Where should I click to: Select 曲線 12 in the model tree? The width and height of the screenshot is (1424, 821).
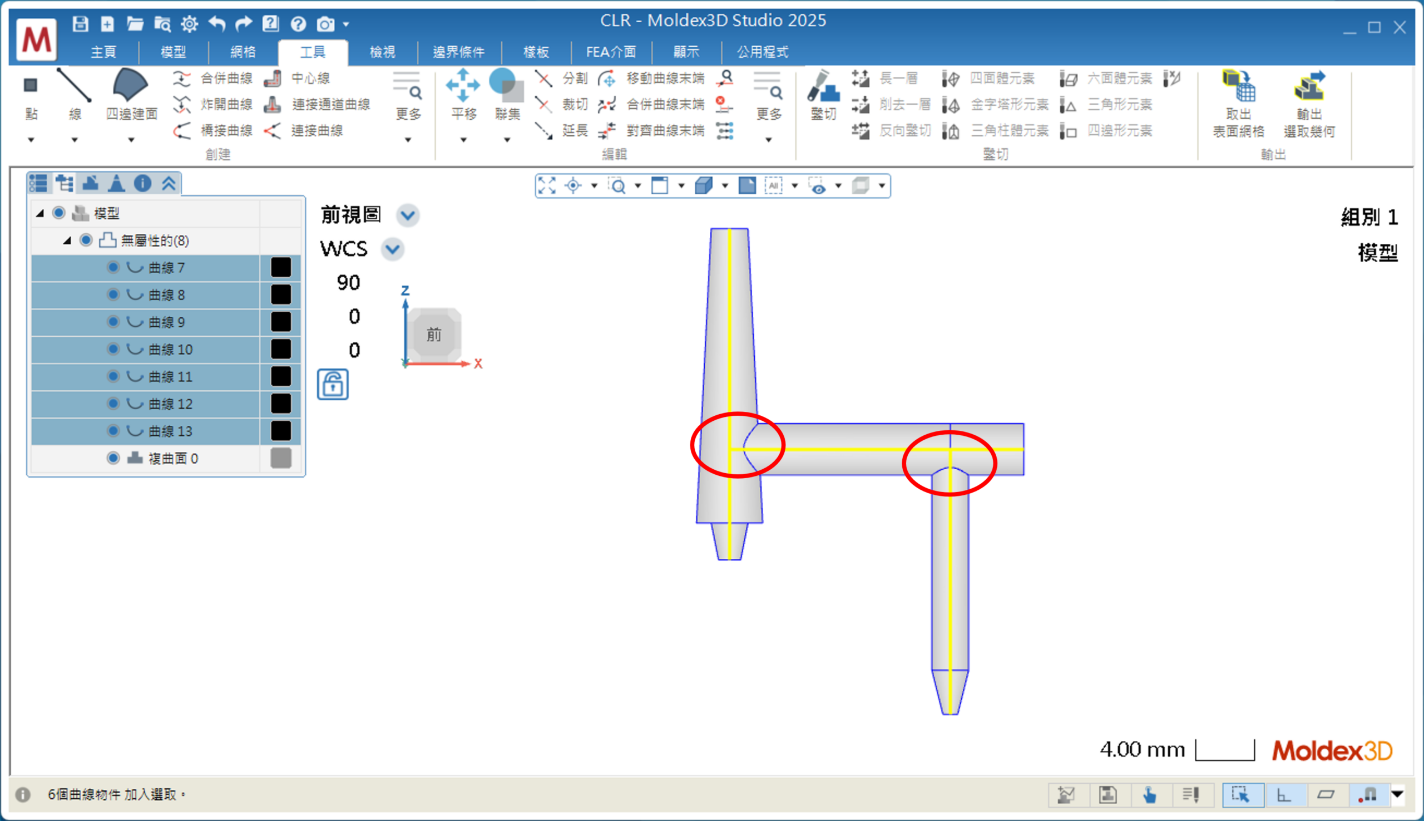[x=170, y=404]
